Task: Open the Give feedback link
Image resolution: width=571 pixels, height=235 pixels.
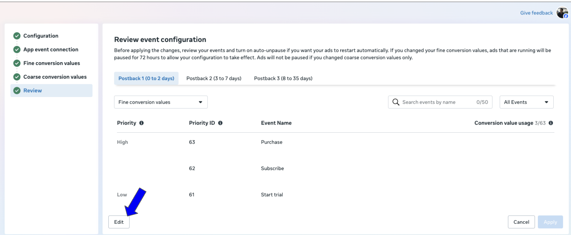Action: click(536, 13)
